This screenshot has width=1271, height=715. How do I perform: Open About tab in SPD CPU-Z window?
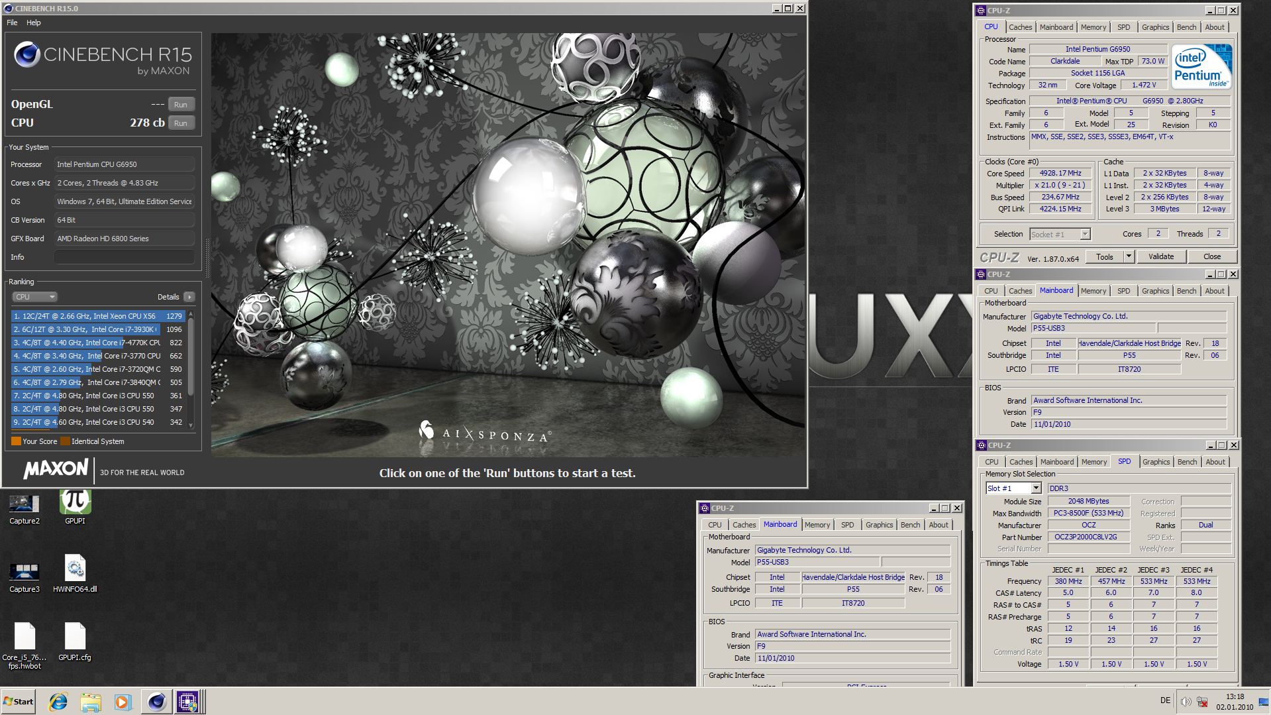coord(1215,462)
